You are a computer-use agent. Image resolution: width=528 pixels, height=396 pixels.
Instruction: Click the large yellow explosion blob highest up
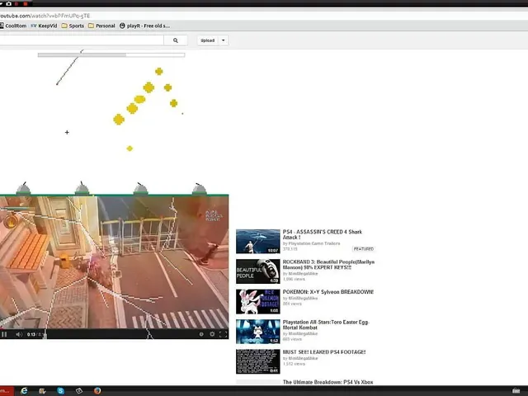(148, 87)
